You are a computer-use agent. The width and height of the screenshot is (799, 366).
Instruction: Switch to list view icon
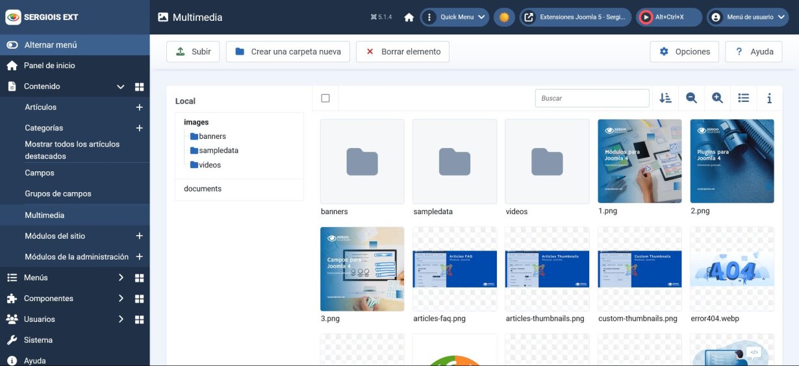tap(743, 98)
